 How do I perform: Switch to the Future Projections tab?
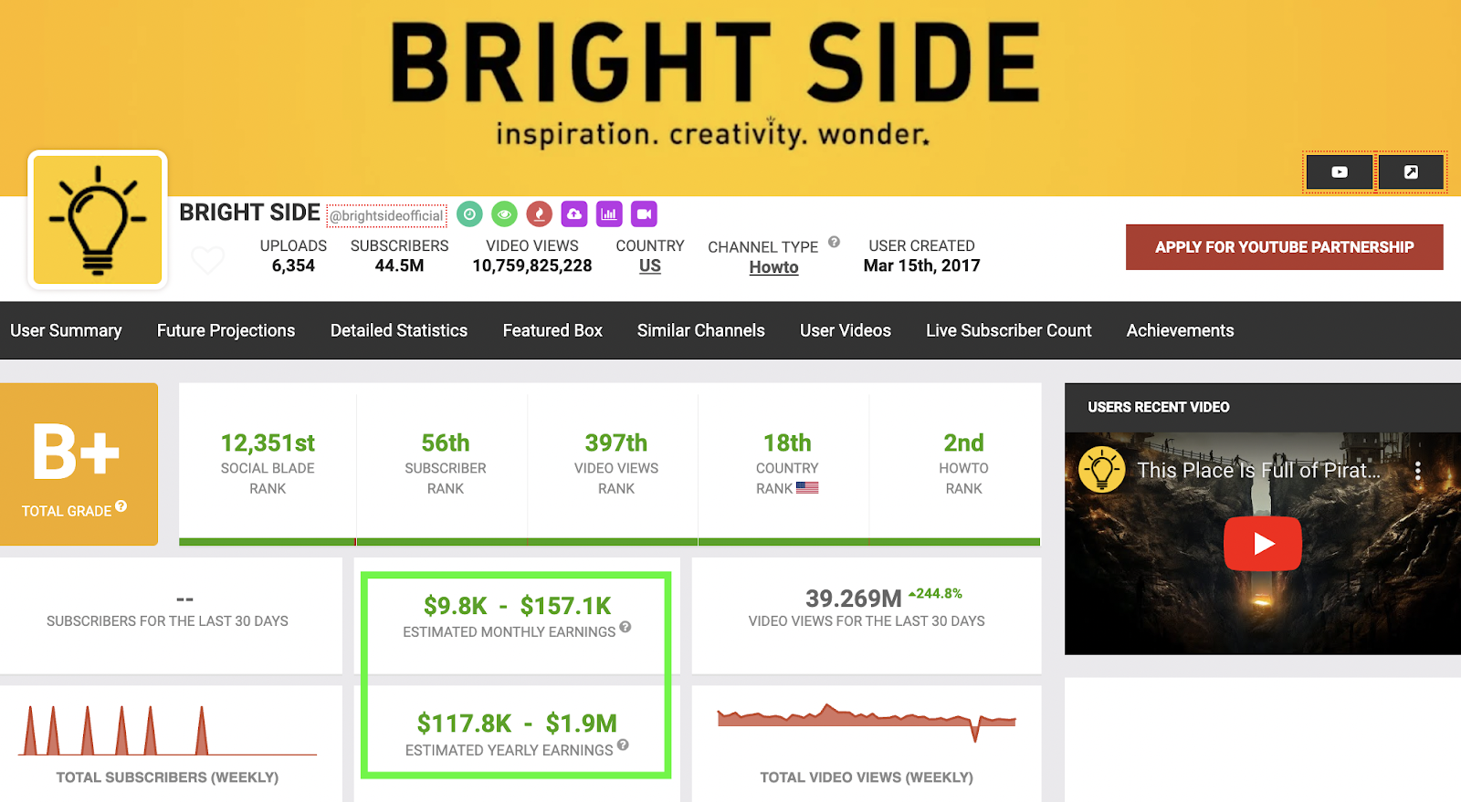pos(226,330)
